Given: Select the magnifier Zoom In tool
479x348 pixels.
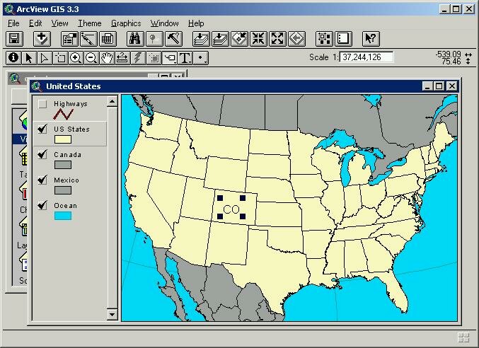Looking at the screenshot, I should coord(76,58).
